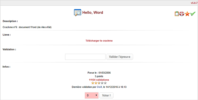Download via Télécharger le crackme link
The image size is (198, 100).
point(99,41)
